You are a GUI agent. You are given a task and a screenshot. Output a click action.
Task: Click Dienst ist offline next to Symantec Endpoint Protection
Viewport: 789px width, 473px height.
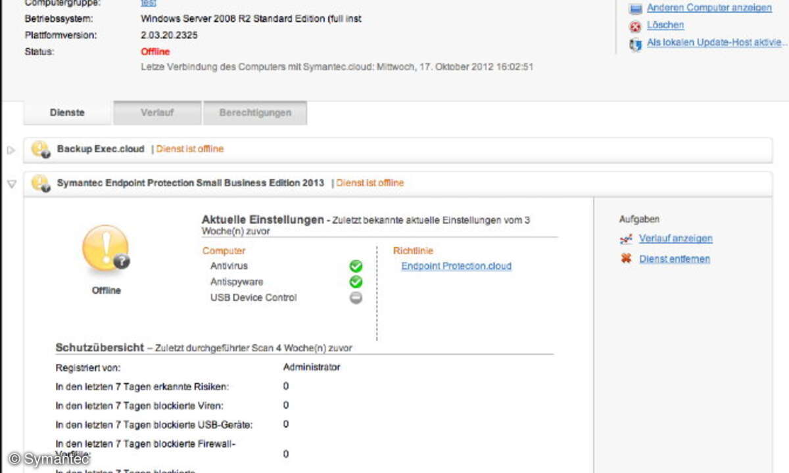tap(370, 183)
